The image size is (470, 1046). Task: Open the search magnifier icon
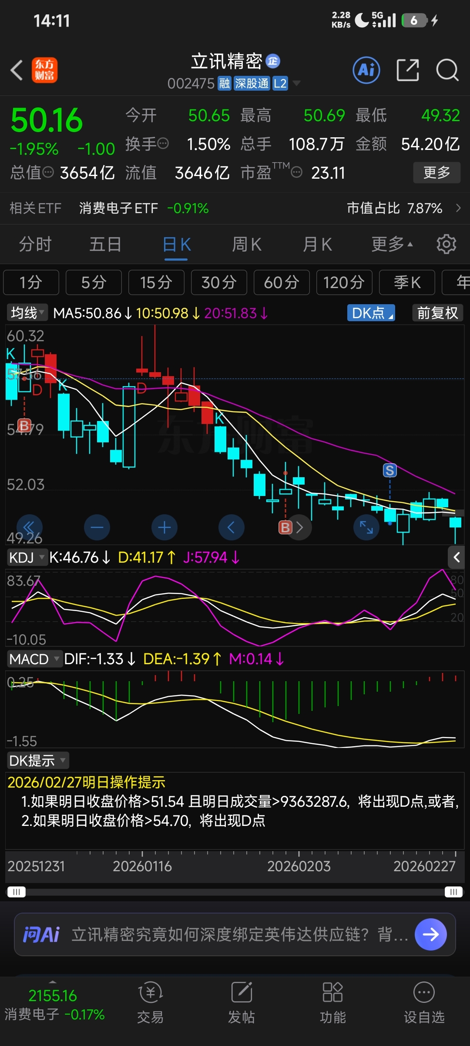(447, 70)
